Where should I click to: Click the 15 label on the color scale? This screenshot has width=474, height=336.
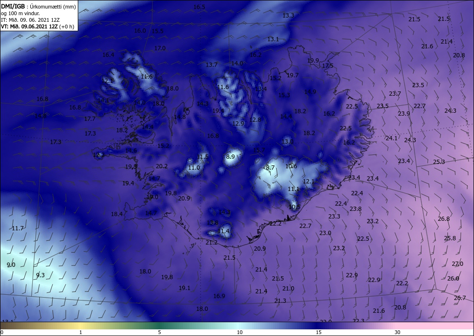pos(319,332)
